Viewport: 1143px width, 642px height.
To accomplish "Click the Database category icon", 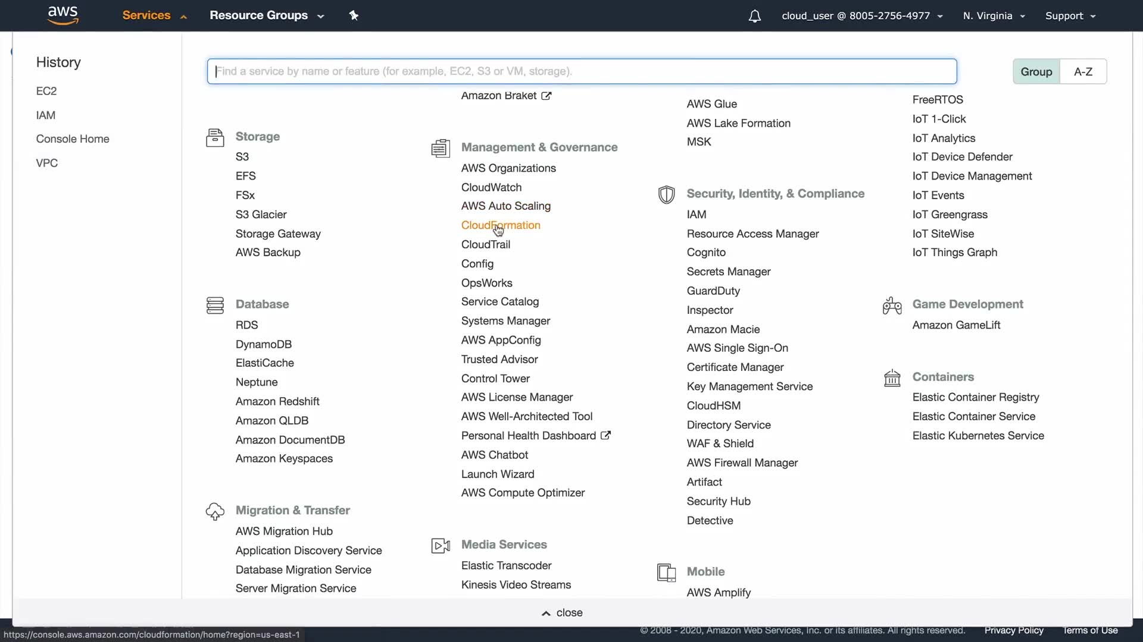I will (x=215, y=305).
